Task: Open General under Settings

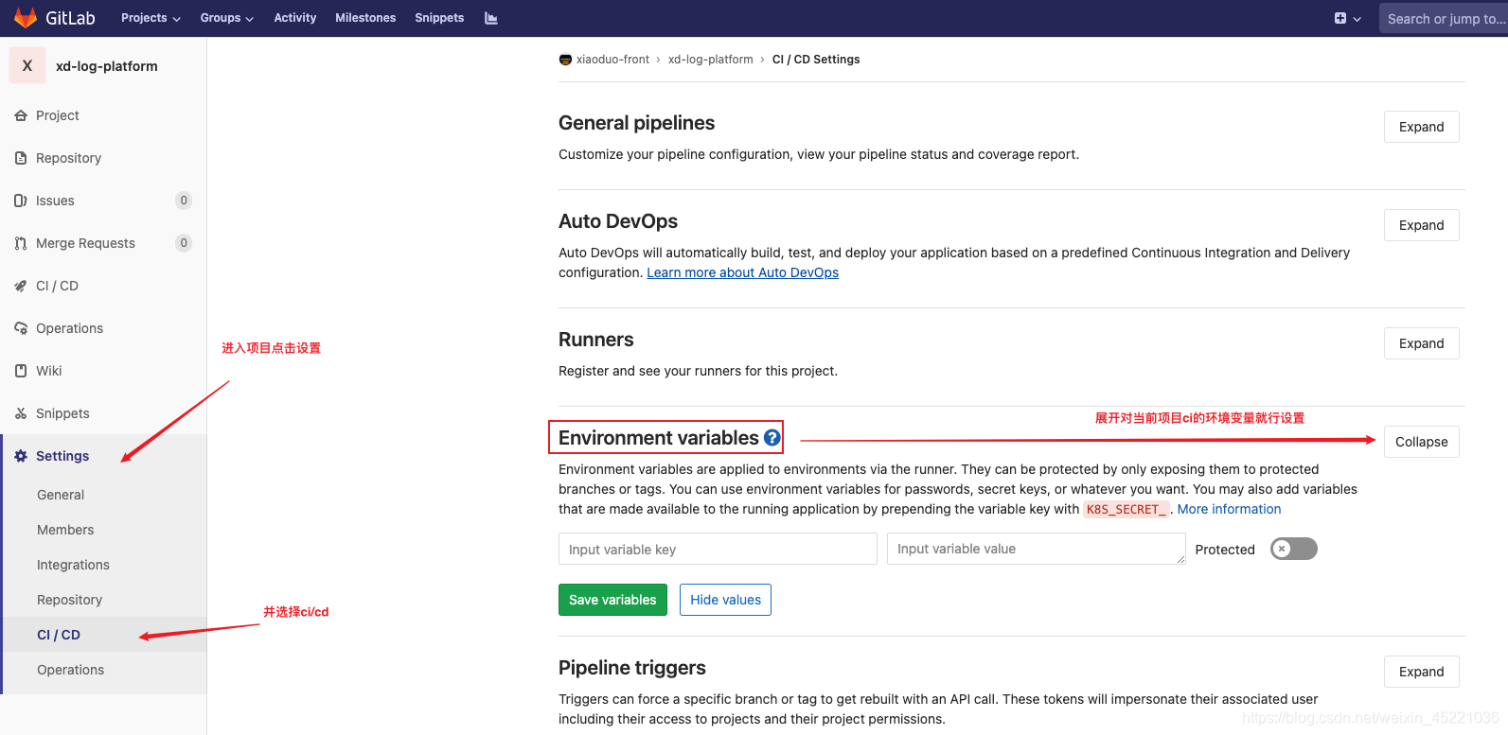Action: [61, 495]
